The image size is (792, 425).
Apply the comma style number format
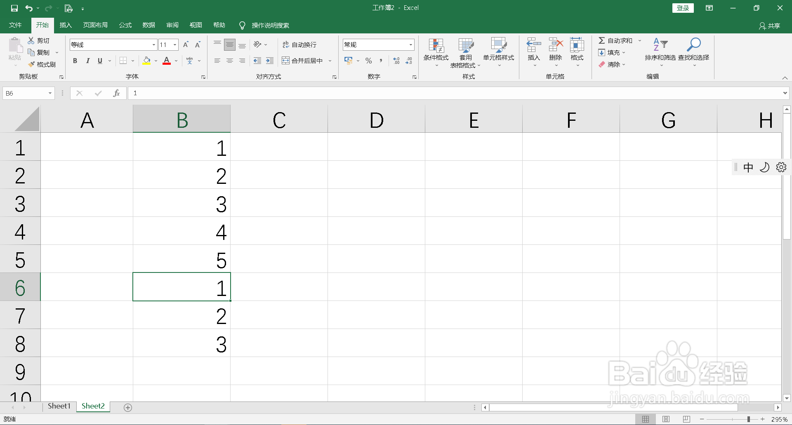(381, 61)
